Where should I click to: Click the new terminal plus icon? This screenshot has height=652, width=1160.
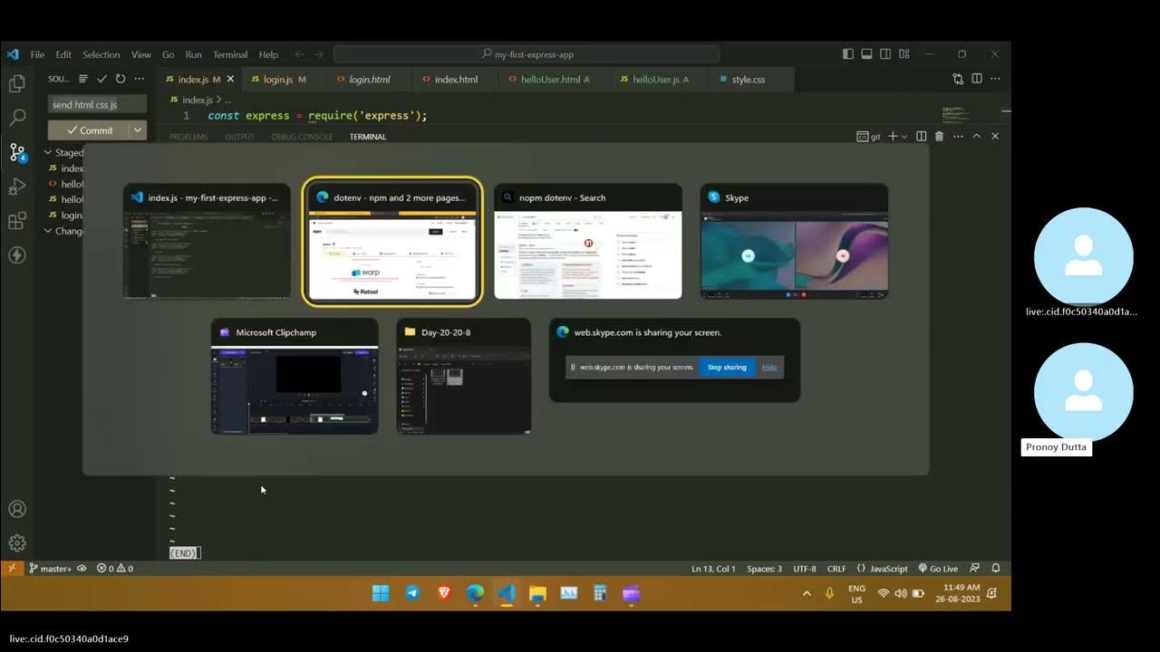[892, 136]
